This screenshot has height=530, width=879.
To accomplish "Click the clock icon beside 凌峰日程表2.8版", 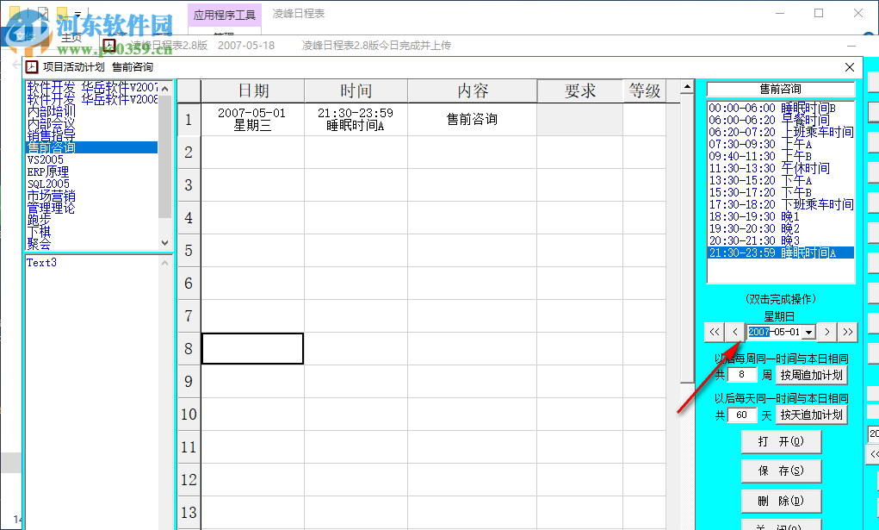I will [109, 44].
